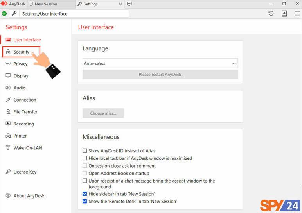Minimize the AnyDesk window
The image size is (302, 213).
(x=271, y=4)
